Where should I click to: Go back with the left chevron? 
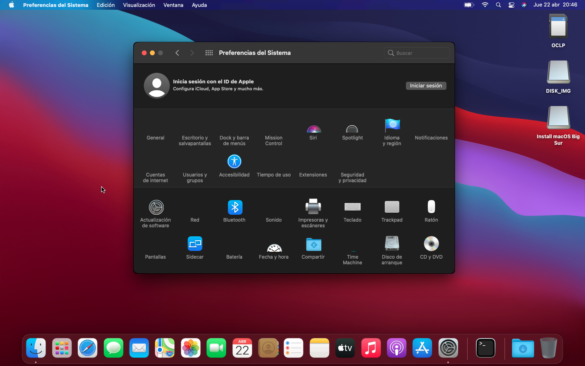pyautogui.click(x=177, y=53)
